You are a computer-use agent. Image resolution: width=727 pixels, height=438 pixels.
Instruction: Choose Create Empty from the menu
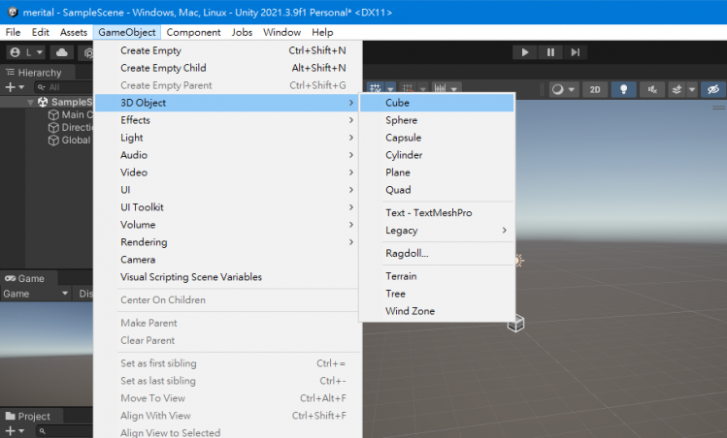pos(227,50)
